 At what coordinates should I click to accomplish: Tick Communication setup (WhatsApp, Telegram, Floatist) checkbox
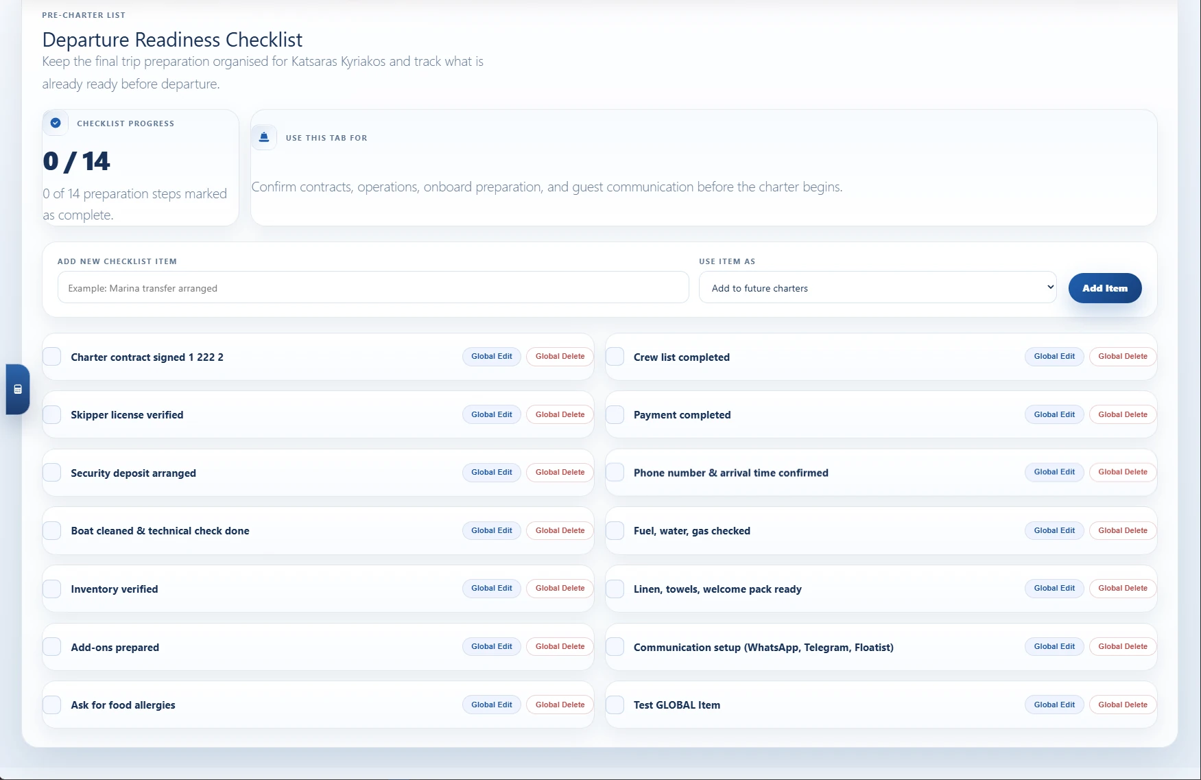pyautogui.click(x=615, y=647)
